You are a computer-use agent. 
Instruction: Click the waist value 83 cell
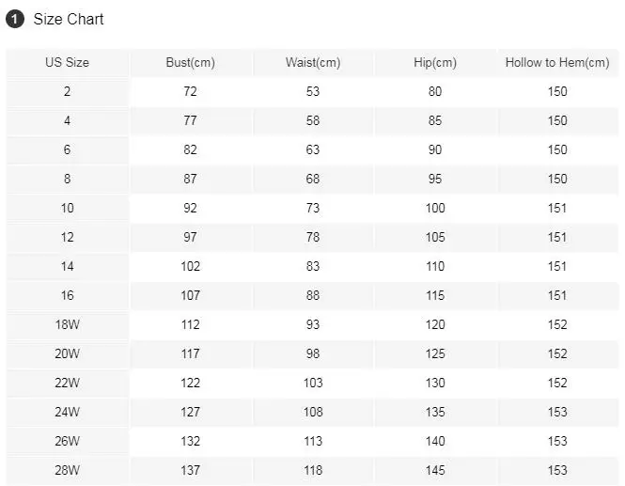[313, 267]
